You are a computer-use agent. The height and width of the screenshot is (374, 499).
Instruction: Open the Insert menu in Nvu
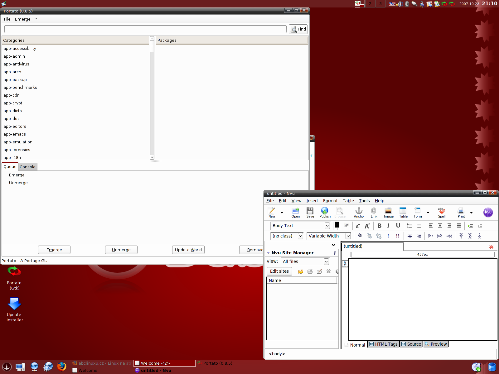coord(312,201)
